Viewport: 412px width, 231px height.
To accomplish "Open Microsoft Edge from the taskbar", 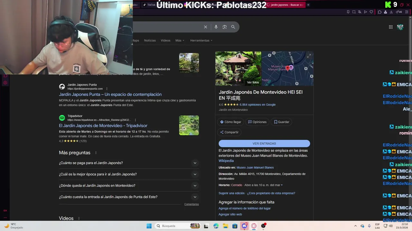I will tap(216, 226).
